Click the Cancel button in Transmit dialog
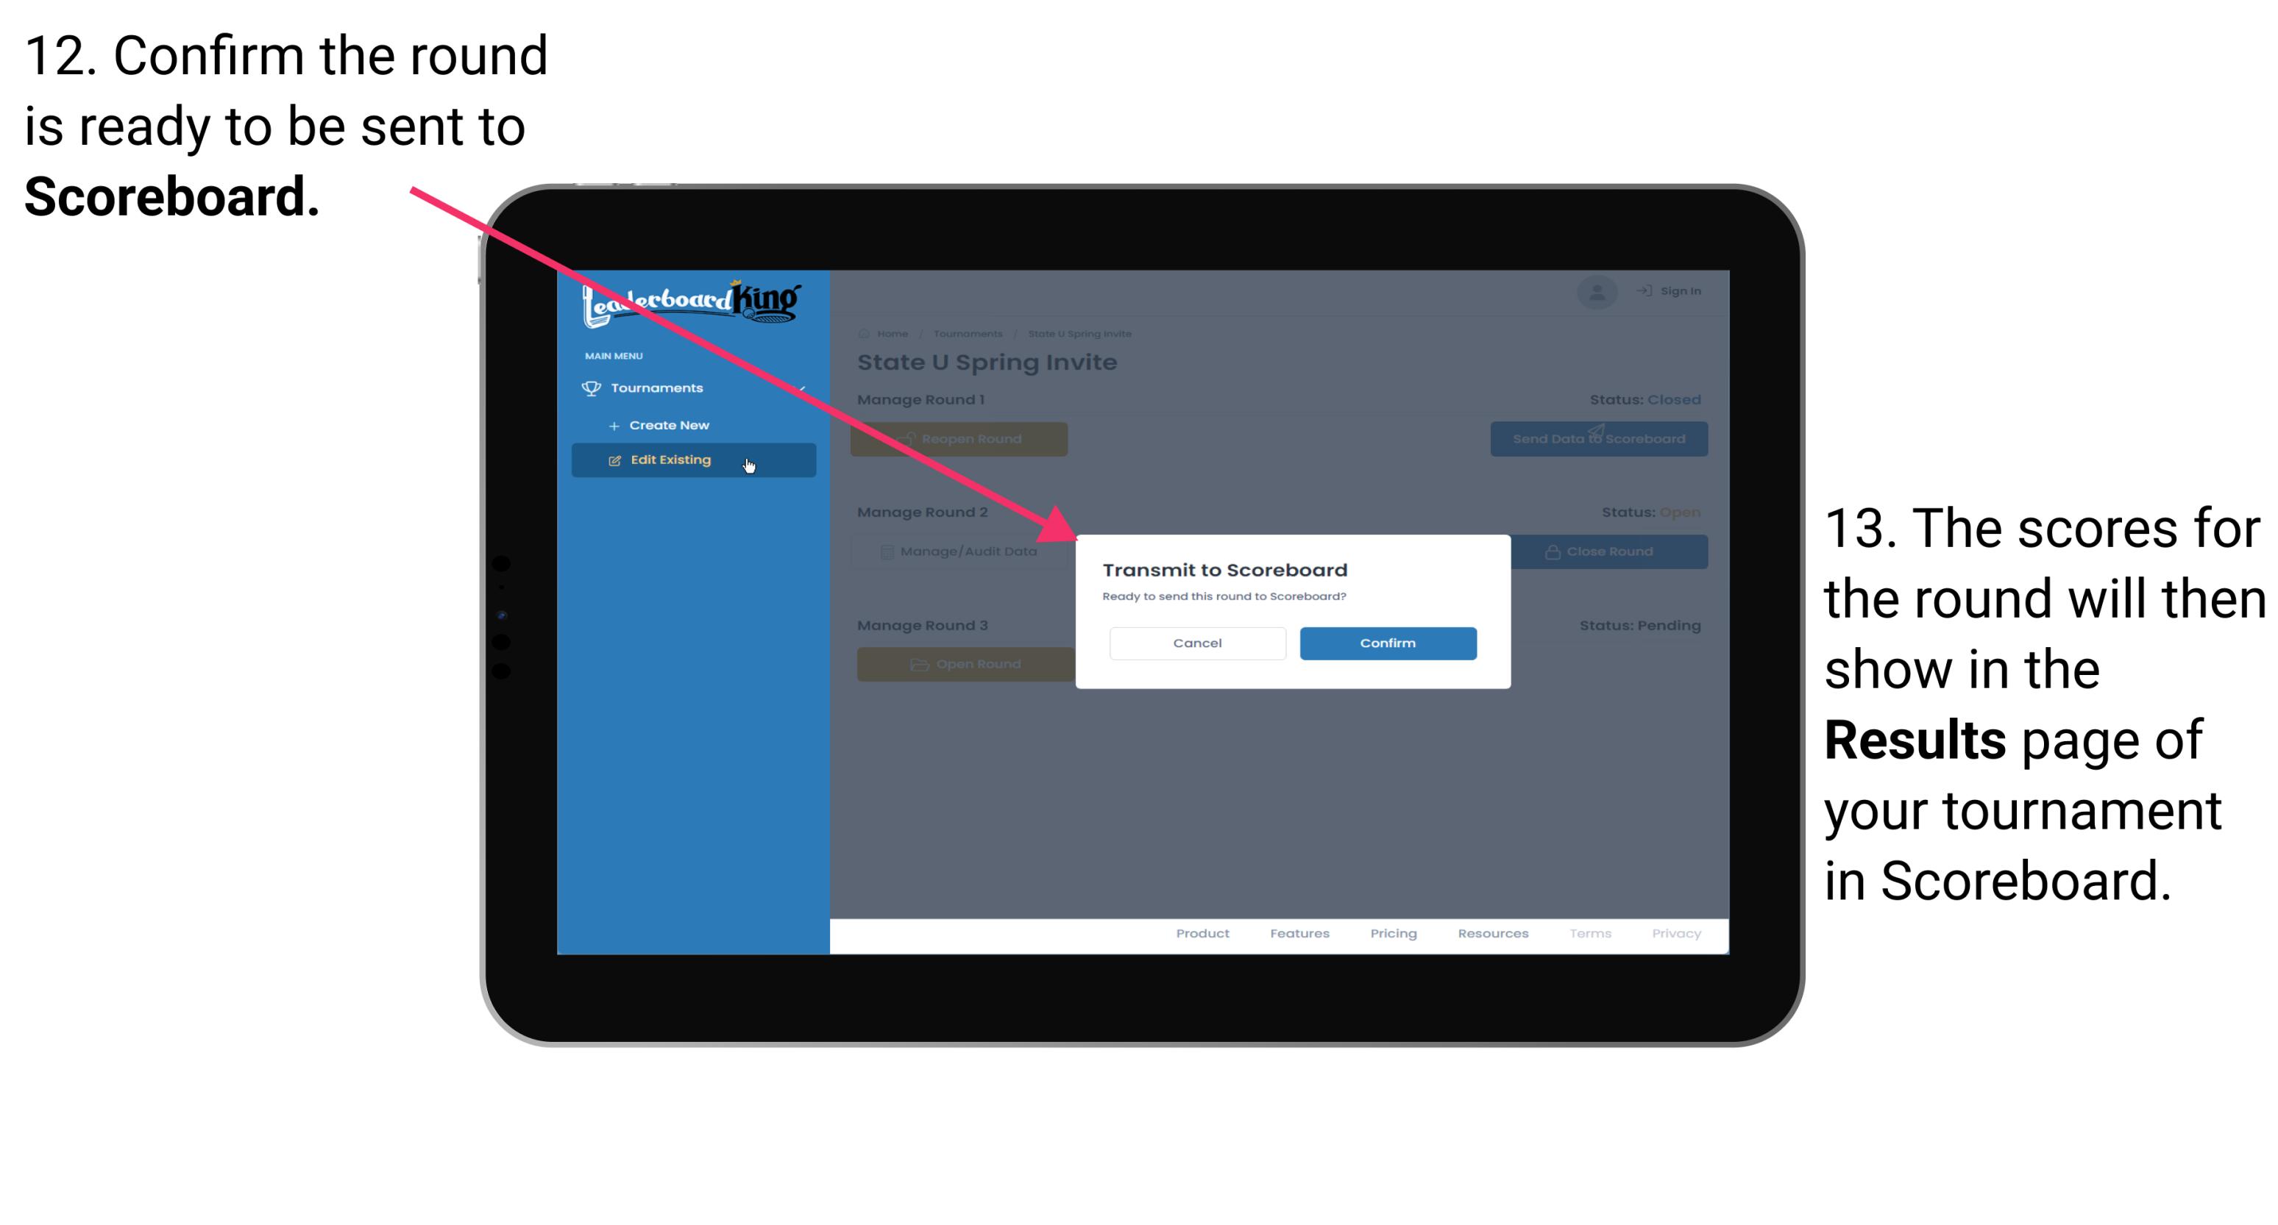 point(1197,643)
